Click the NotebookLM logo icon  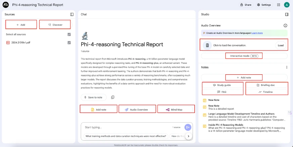(x=6, y=5)
